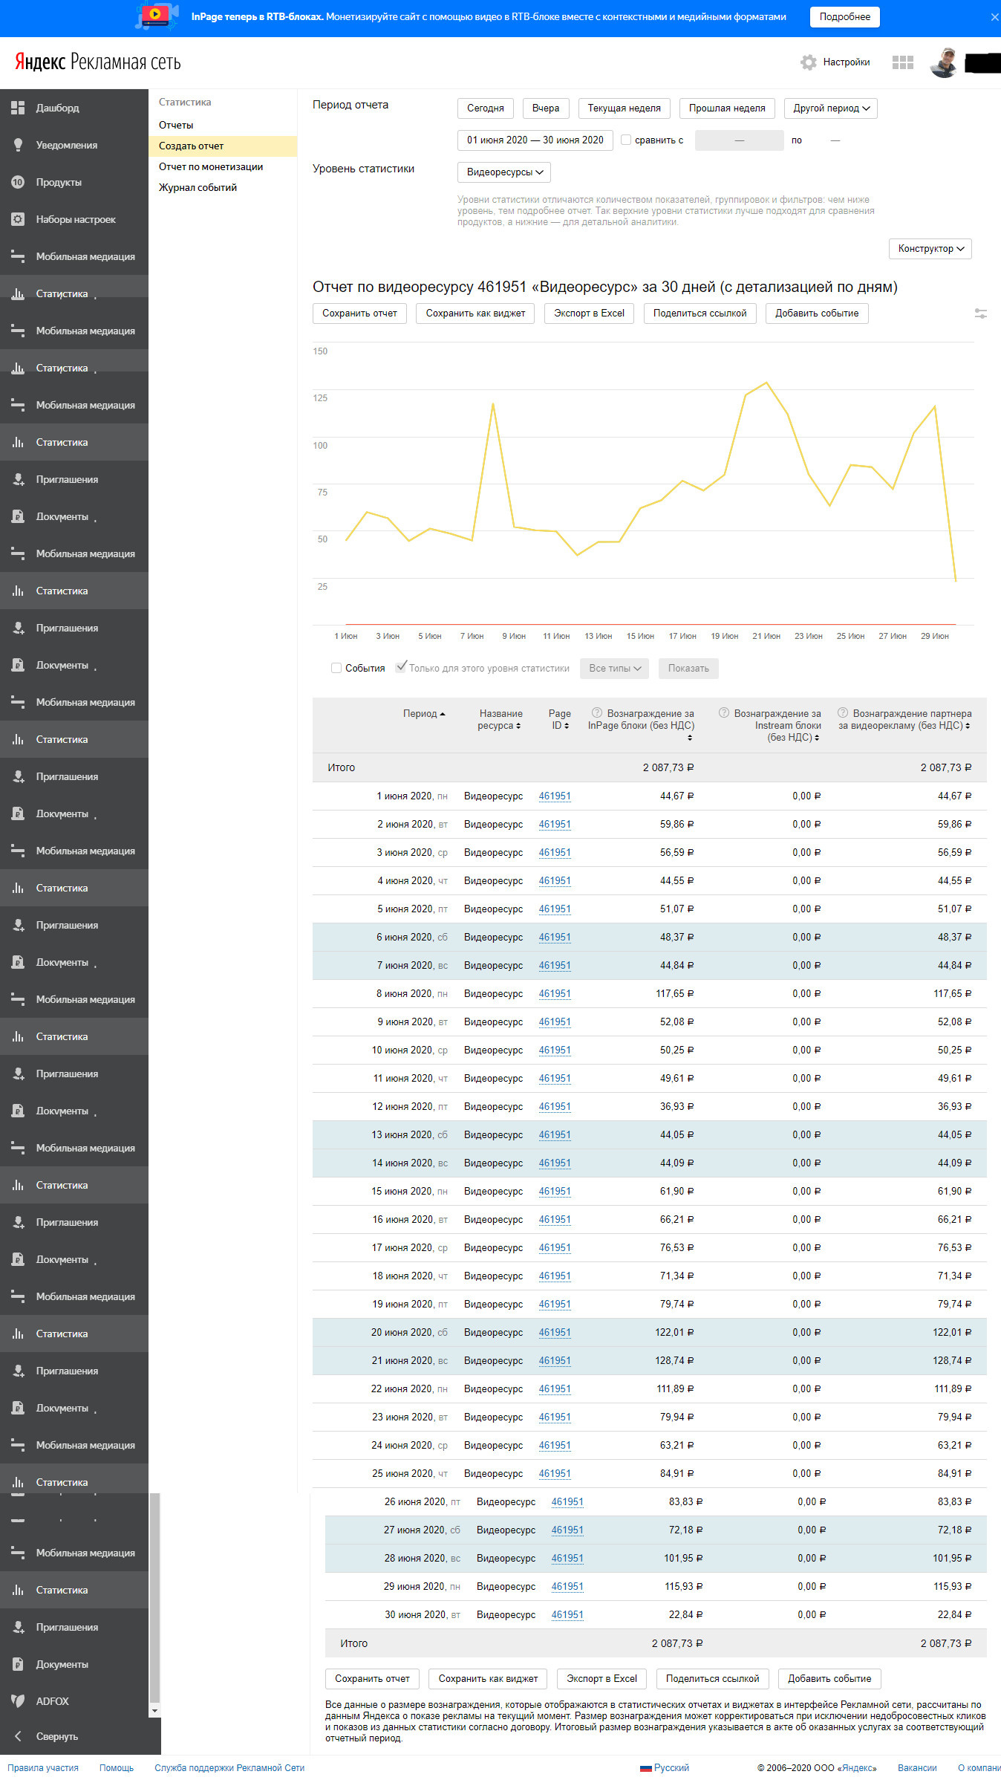1001x1780 pixels.
Task: Click the chart settings sliders icon
Action: 980,314
